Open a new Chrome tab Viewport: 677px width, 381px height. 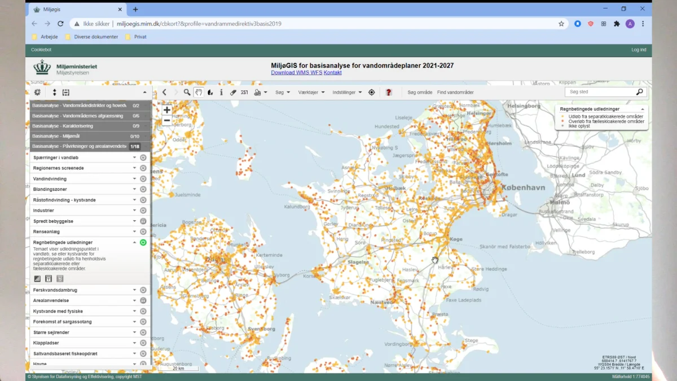pos(135,9)
